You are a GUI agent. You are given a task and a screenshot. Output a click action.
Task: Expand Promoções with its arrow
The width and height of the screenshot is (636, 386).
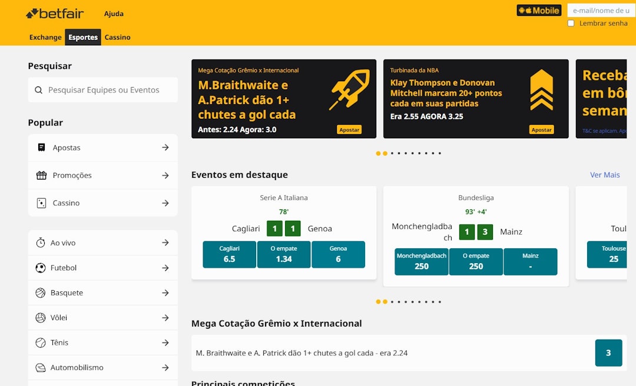pos(165,175)
